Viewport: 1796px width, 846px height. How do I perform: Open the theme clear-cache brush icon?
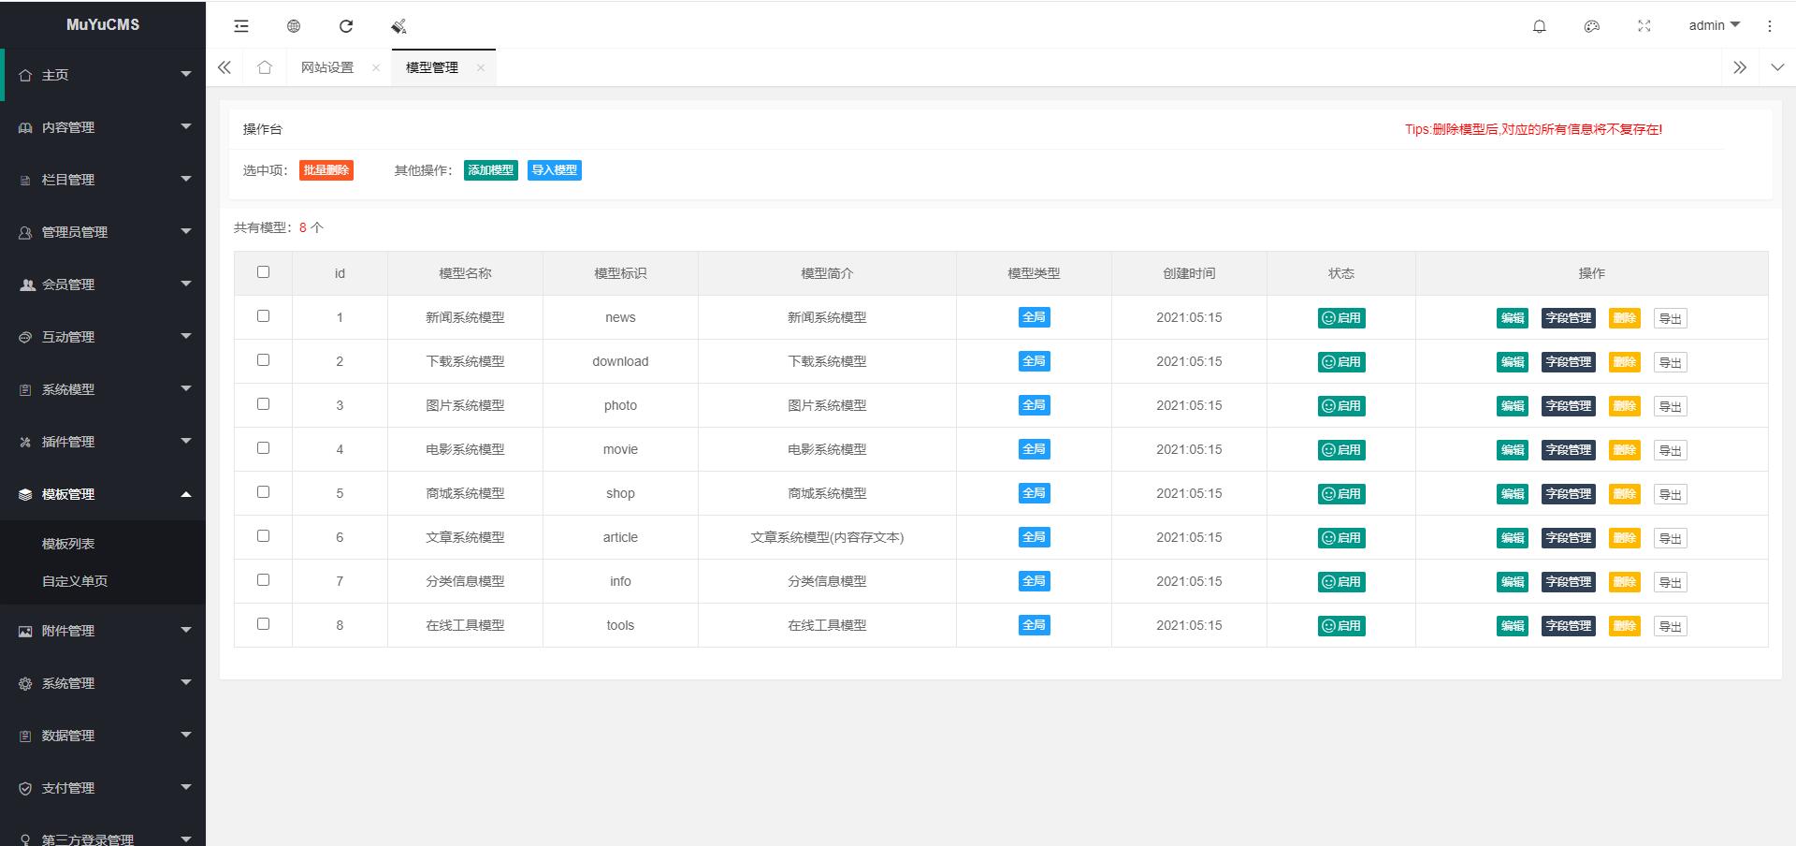click(x=398, y=26)
